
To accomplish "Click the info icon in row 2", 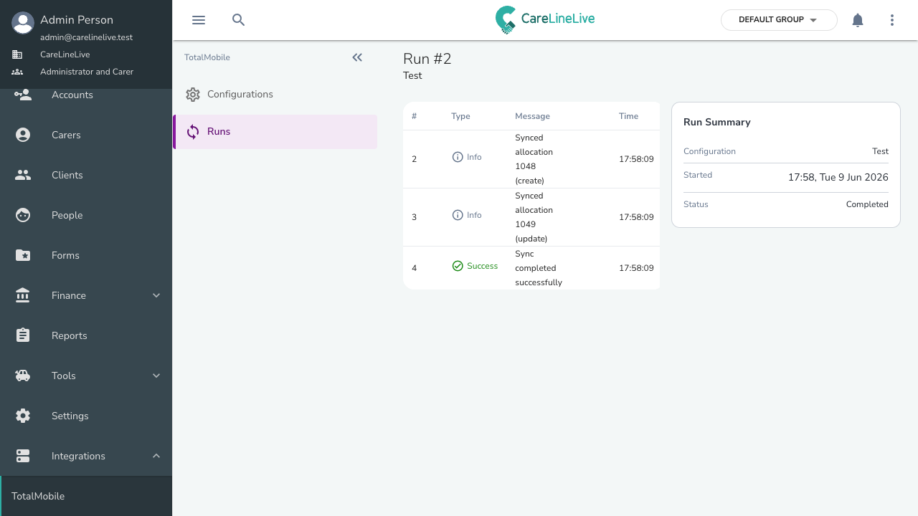I will click(x=458, y=157).
